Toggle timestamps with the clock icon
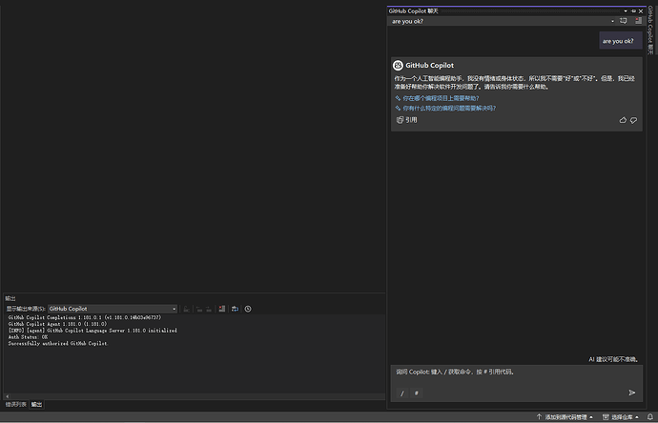 coord(248,309)
